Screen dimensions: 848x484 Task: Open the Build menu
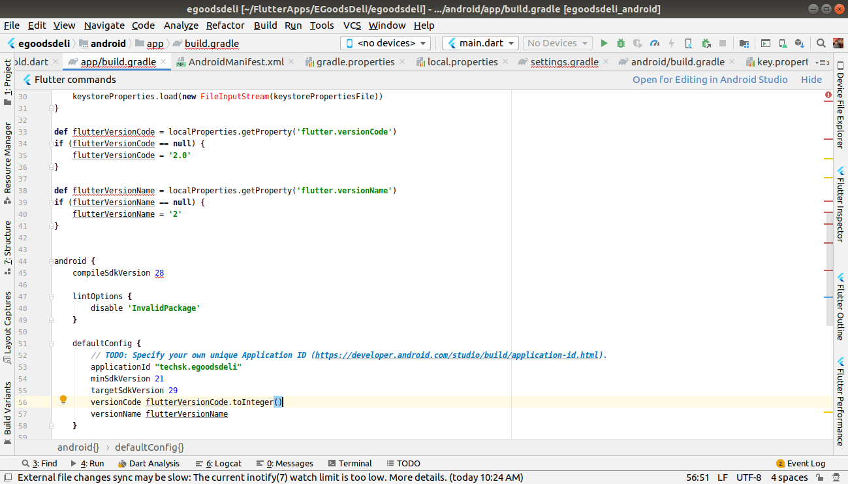point(265,25)
